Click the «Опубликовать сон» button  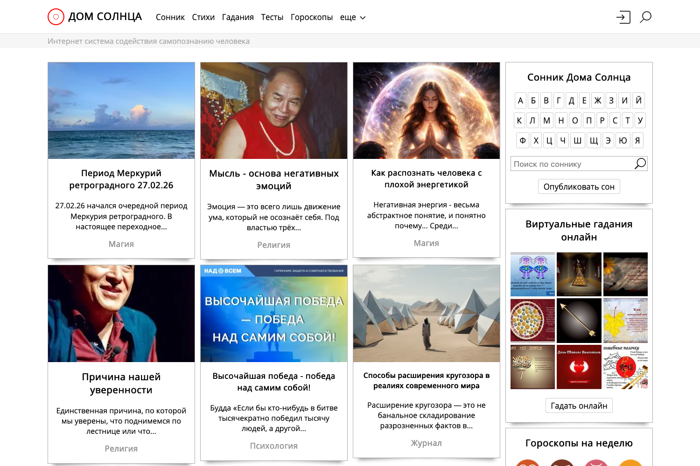coord(579,186)
